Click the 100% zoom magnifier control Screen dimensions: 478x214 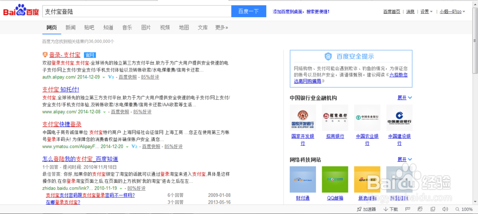click(x=464, y=209)
